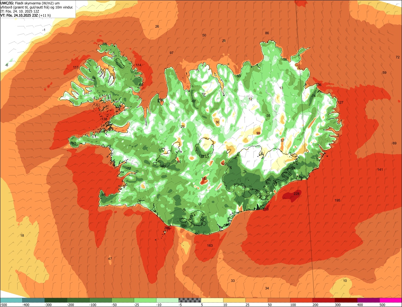The height and width of the screenshot is (307, 402).
Task: Click the legend label '-500'
Action: pyautogui.click(x=4, y=305)
